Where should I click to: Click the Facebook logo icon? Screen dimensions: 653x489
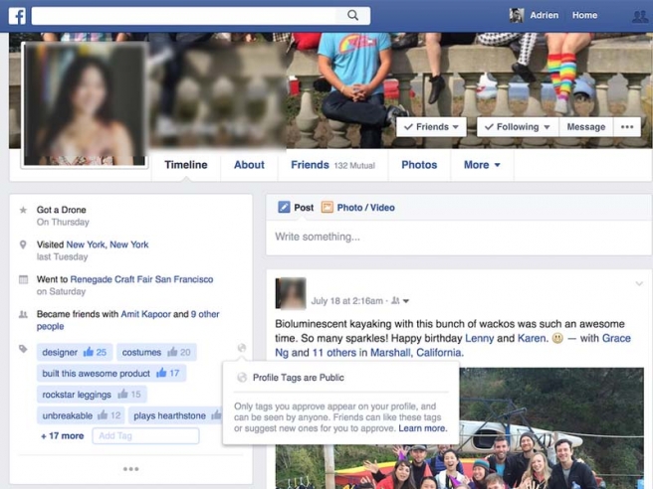[x=17, y=16]
